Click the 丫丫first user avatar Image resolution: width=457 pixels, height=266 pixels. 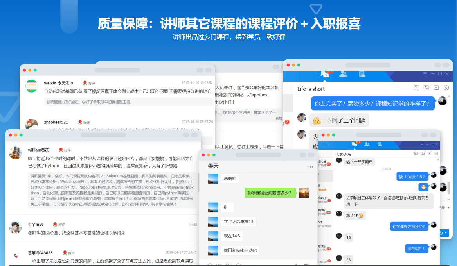coord(15,227)
